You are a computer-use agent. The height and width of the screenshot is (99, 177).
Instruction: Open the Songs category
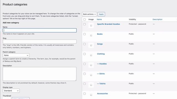pos(100,44)
